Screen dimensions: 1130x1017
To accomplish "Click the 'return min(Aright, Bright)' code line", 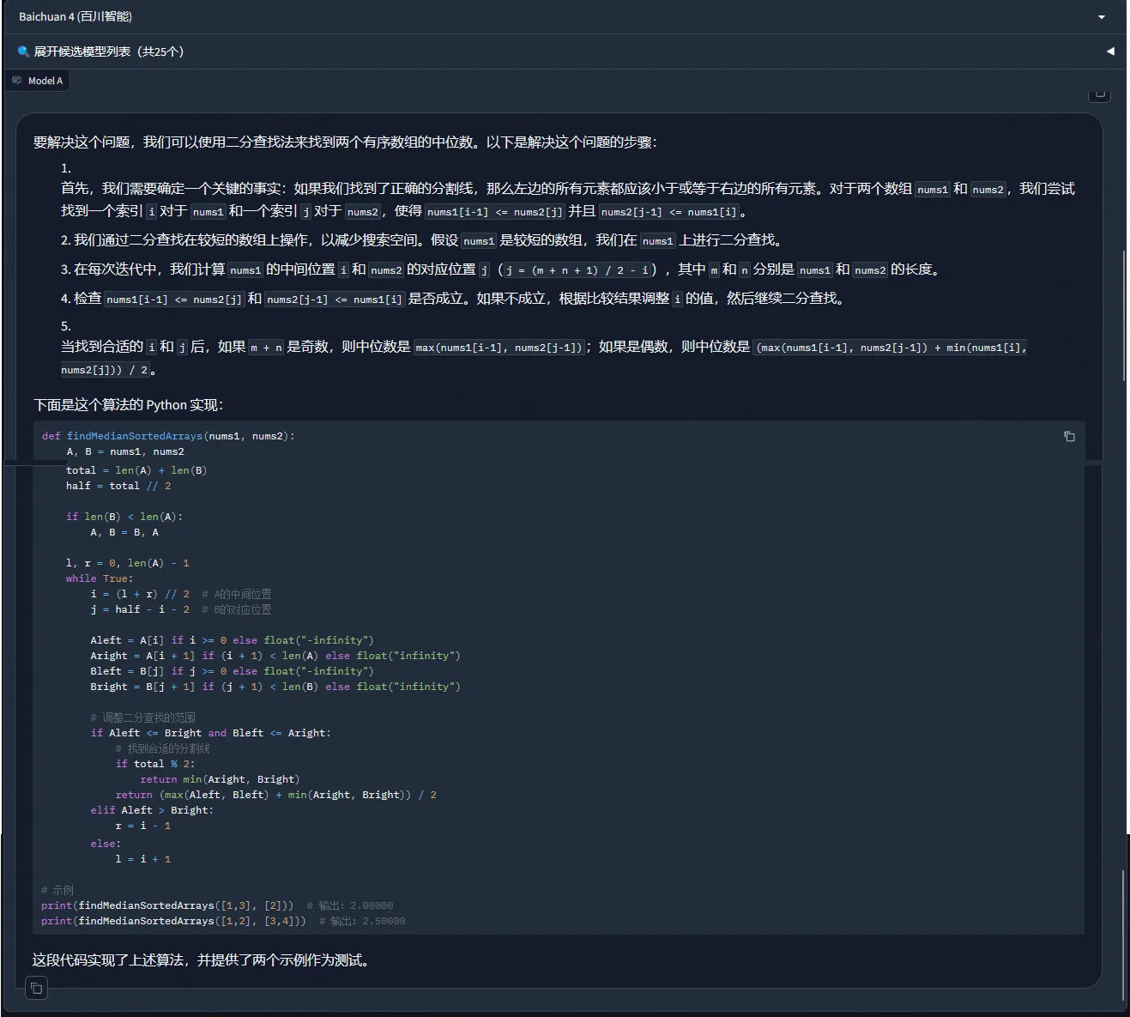I will [220, 779].
